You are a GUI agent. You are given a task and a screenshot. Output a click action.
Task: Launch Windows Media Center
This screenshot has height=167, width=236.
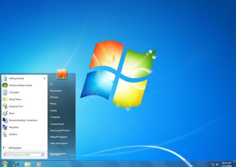(x=24, y=85)
